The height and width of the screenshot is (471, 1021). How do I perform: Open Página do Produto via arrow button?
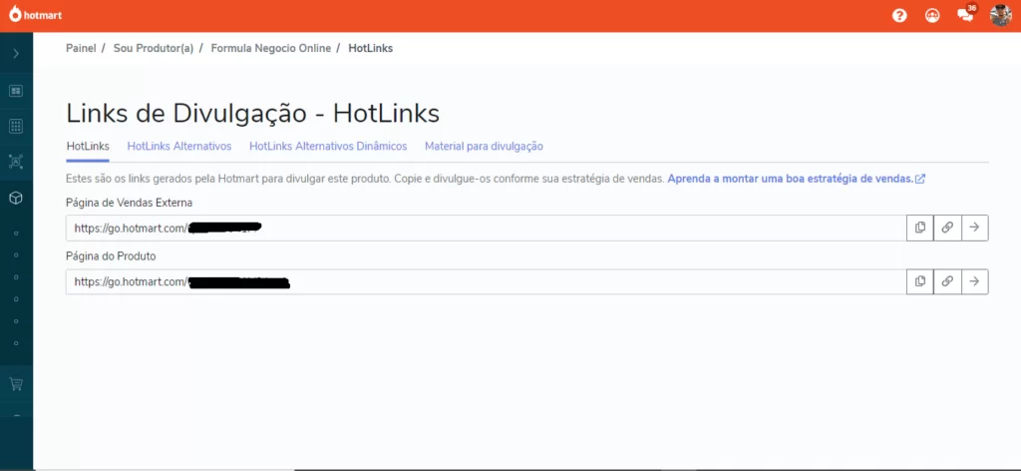(974, 281)
